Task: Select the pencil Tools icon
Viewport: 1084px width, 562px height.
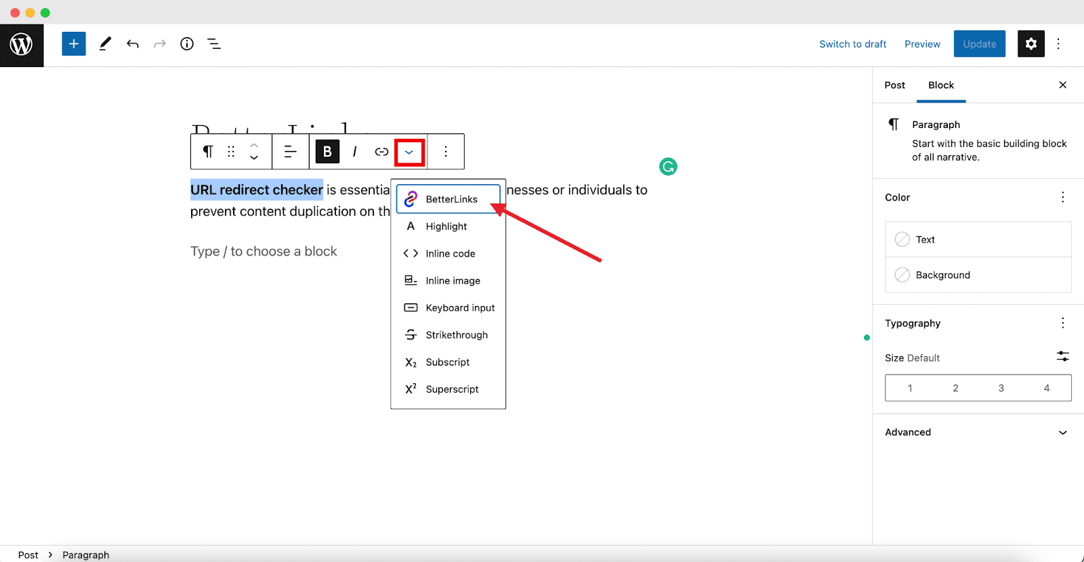Action: tap(105, 44)
